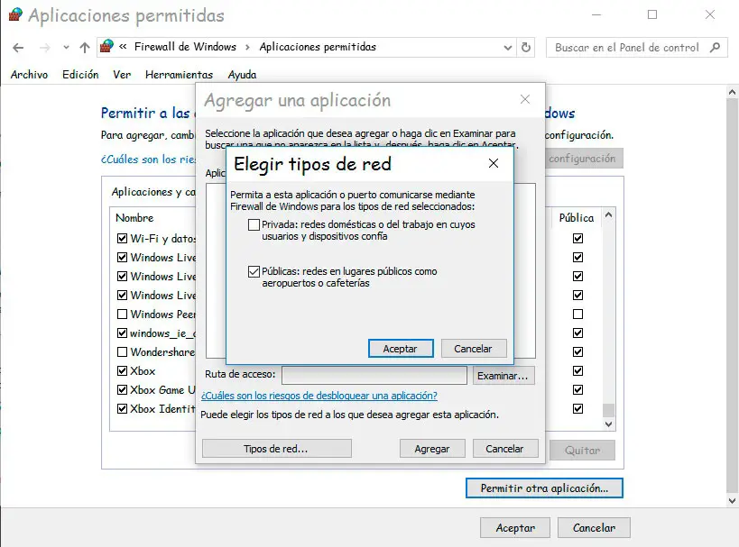739x547 pixels.
Task: Toggle the Xbox Identit name checkbox
Action: click(122, 408)
